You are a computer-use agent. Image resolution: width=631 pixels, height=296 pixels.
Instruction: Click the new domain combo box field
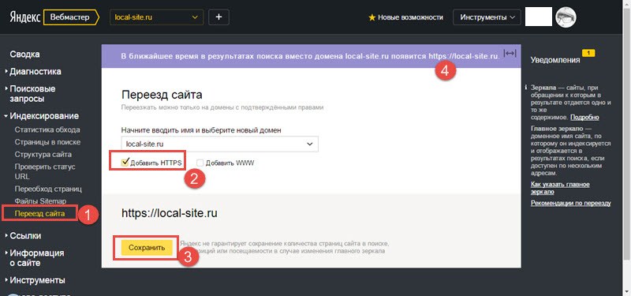click(220, 144)
